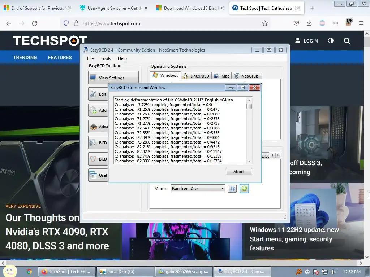
Task: Click the site padlock icon in address bar
Action: point(76,23)
